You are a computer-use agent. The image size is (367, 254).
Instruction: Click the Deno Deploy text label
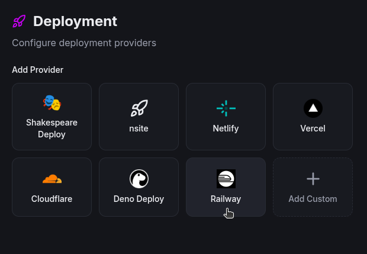point(139,199)
